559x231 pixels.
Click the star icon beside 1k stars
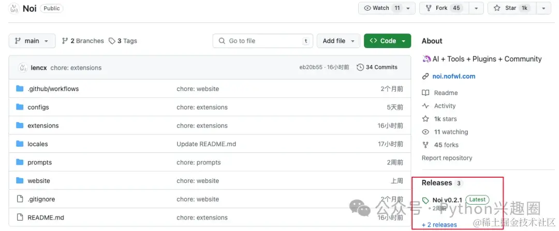pos(425,119)
